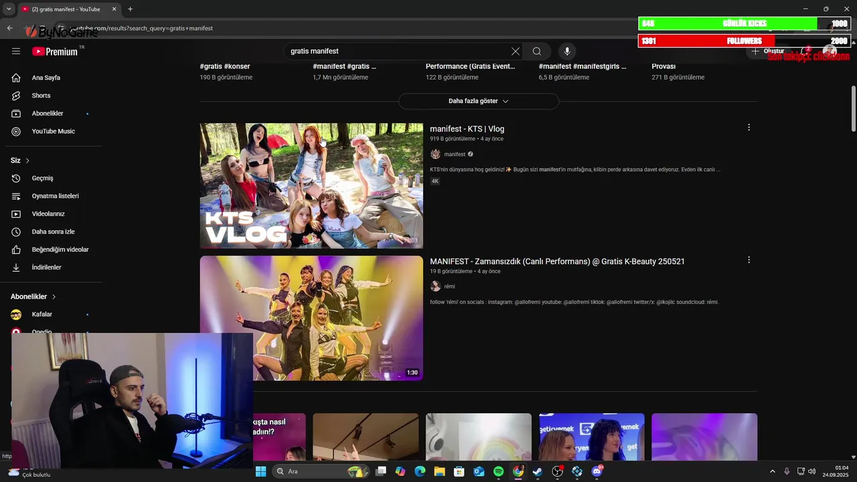This screenshot has width=857, height=482.
Task: Go back with browser back arrow
Action: (9, 28)
